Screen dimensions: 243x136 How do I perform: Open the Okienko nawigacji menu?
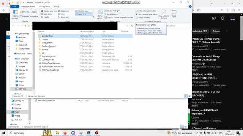click(x=15, y=14)
